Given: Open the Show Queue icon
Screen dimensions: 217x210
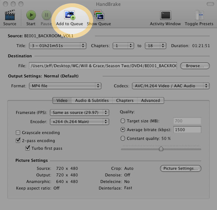Looking at the screenshot, I should pos(99,15).
